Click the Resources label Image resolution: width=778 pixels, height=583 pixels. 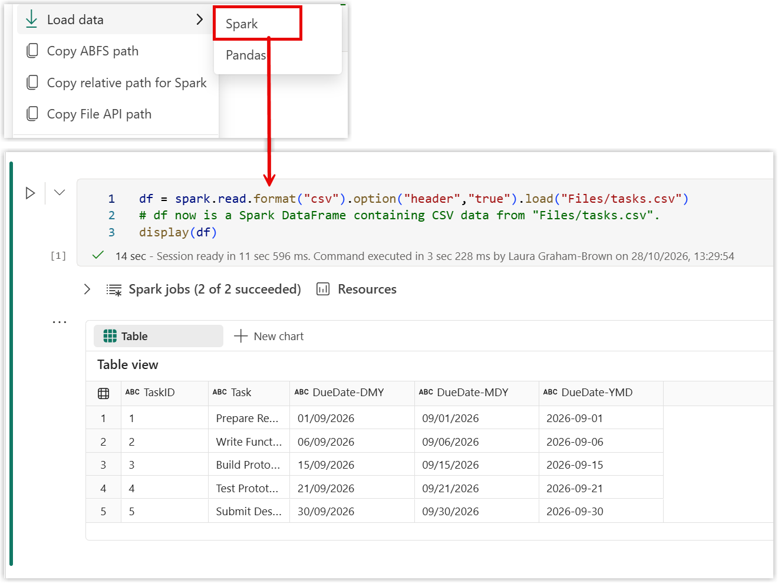coord(367,289)
